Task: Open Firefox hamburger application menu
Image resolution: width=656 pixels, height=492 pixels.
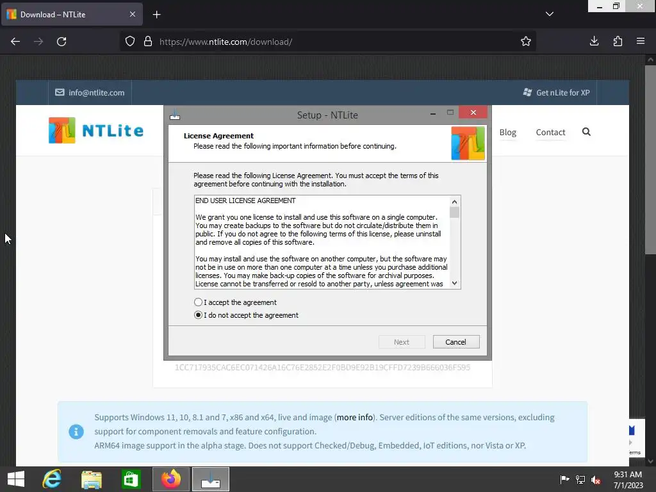Action: click(x=641, y=41)
